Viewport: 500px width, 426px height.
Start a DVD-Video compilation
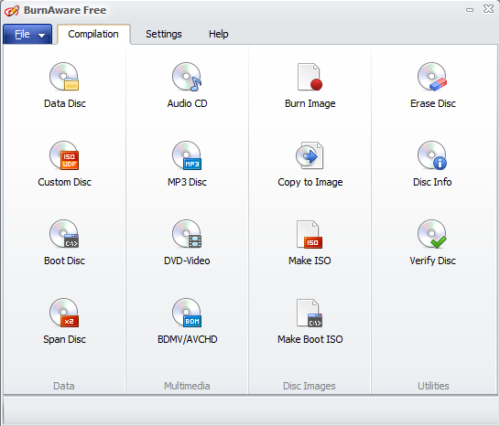point(187,242)
